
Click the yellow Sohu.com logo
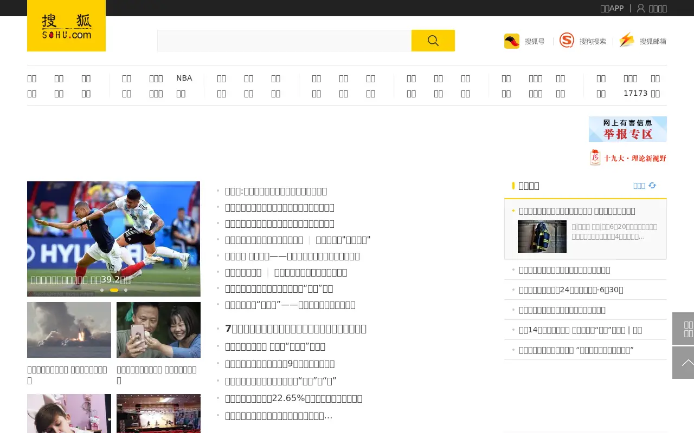(66, 25)
